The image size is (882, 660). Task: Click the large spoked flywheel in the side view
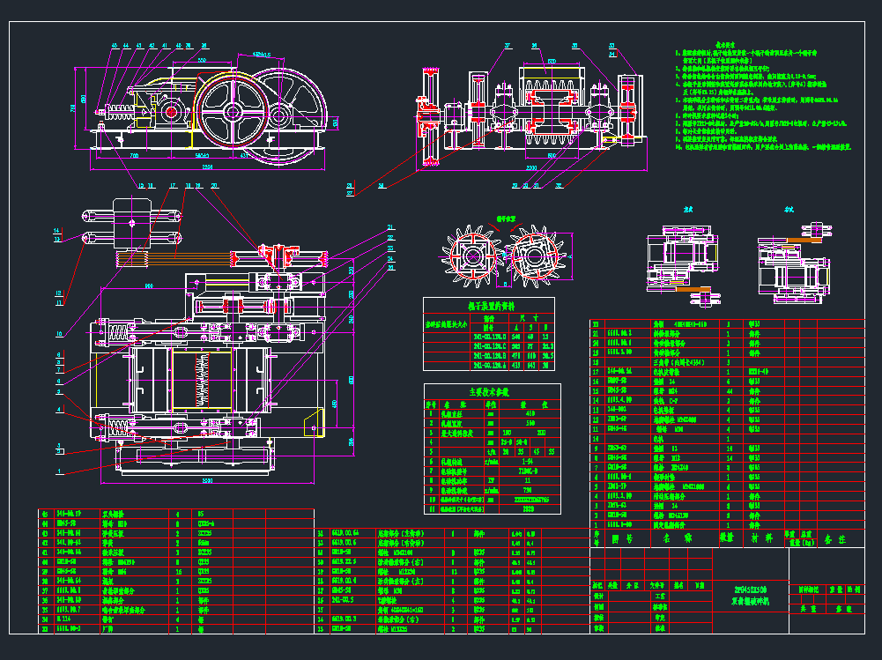tap(232, 112)
